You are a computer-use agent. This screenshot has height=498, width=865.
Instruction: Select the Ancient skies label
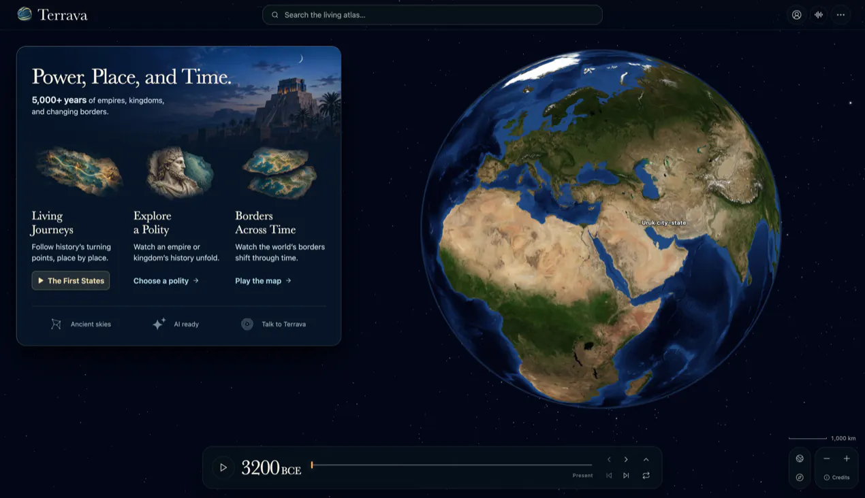pos(91,325)
